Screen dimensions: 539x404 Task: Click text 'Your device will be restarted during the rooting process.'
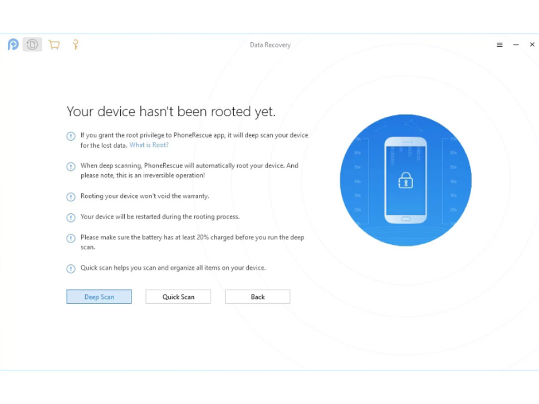pyautogui.click(x=160, y=217)
